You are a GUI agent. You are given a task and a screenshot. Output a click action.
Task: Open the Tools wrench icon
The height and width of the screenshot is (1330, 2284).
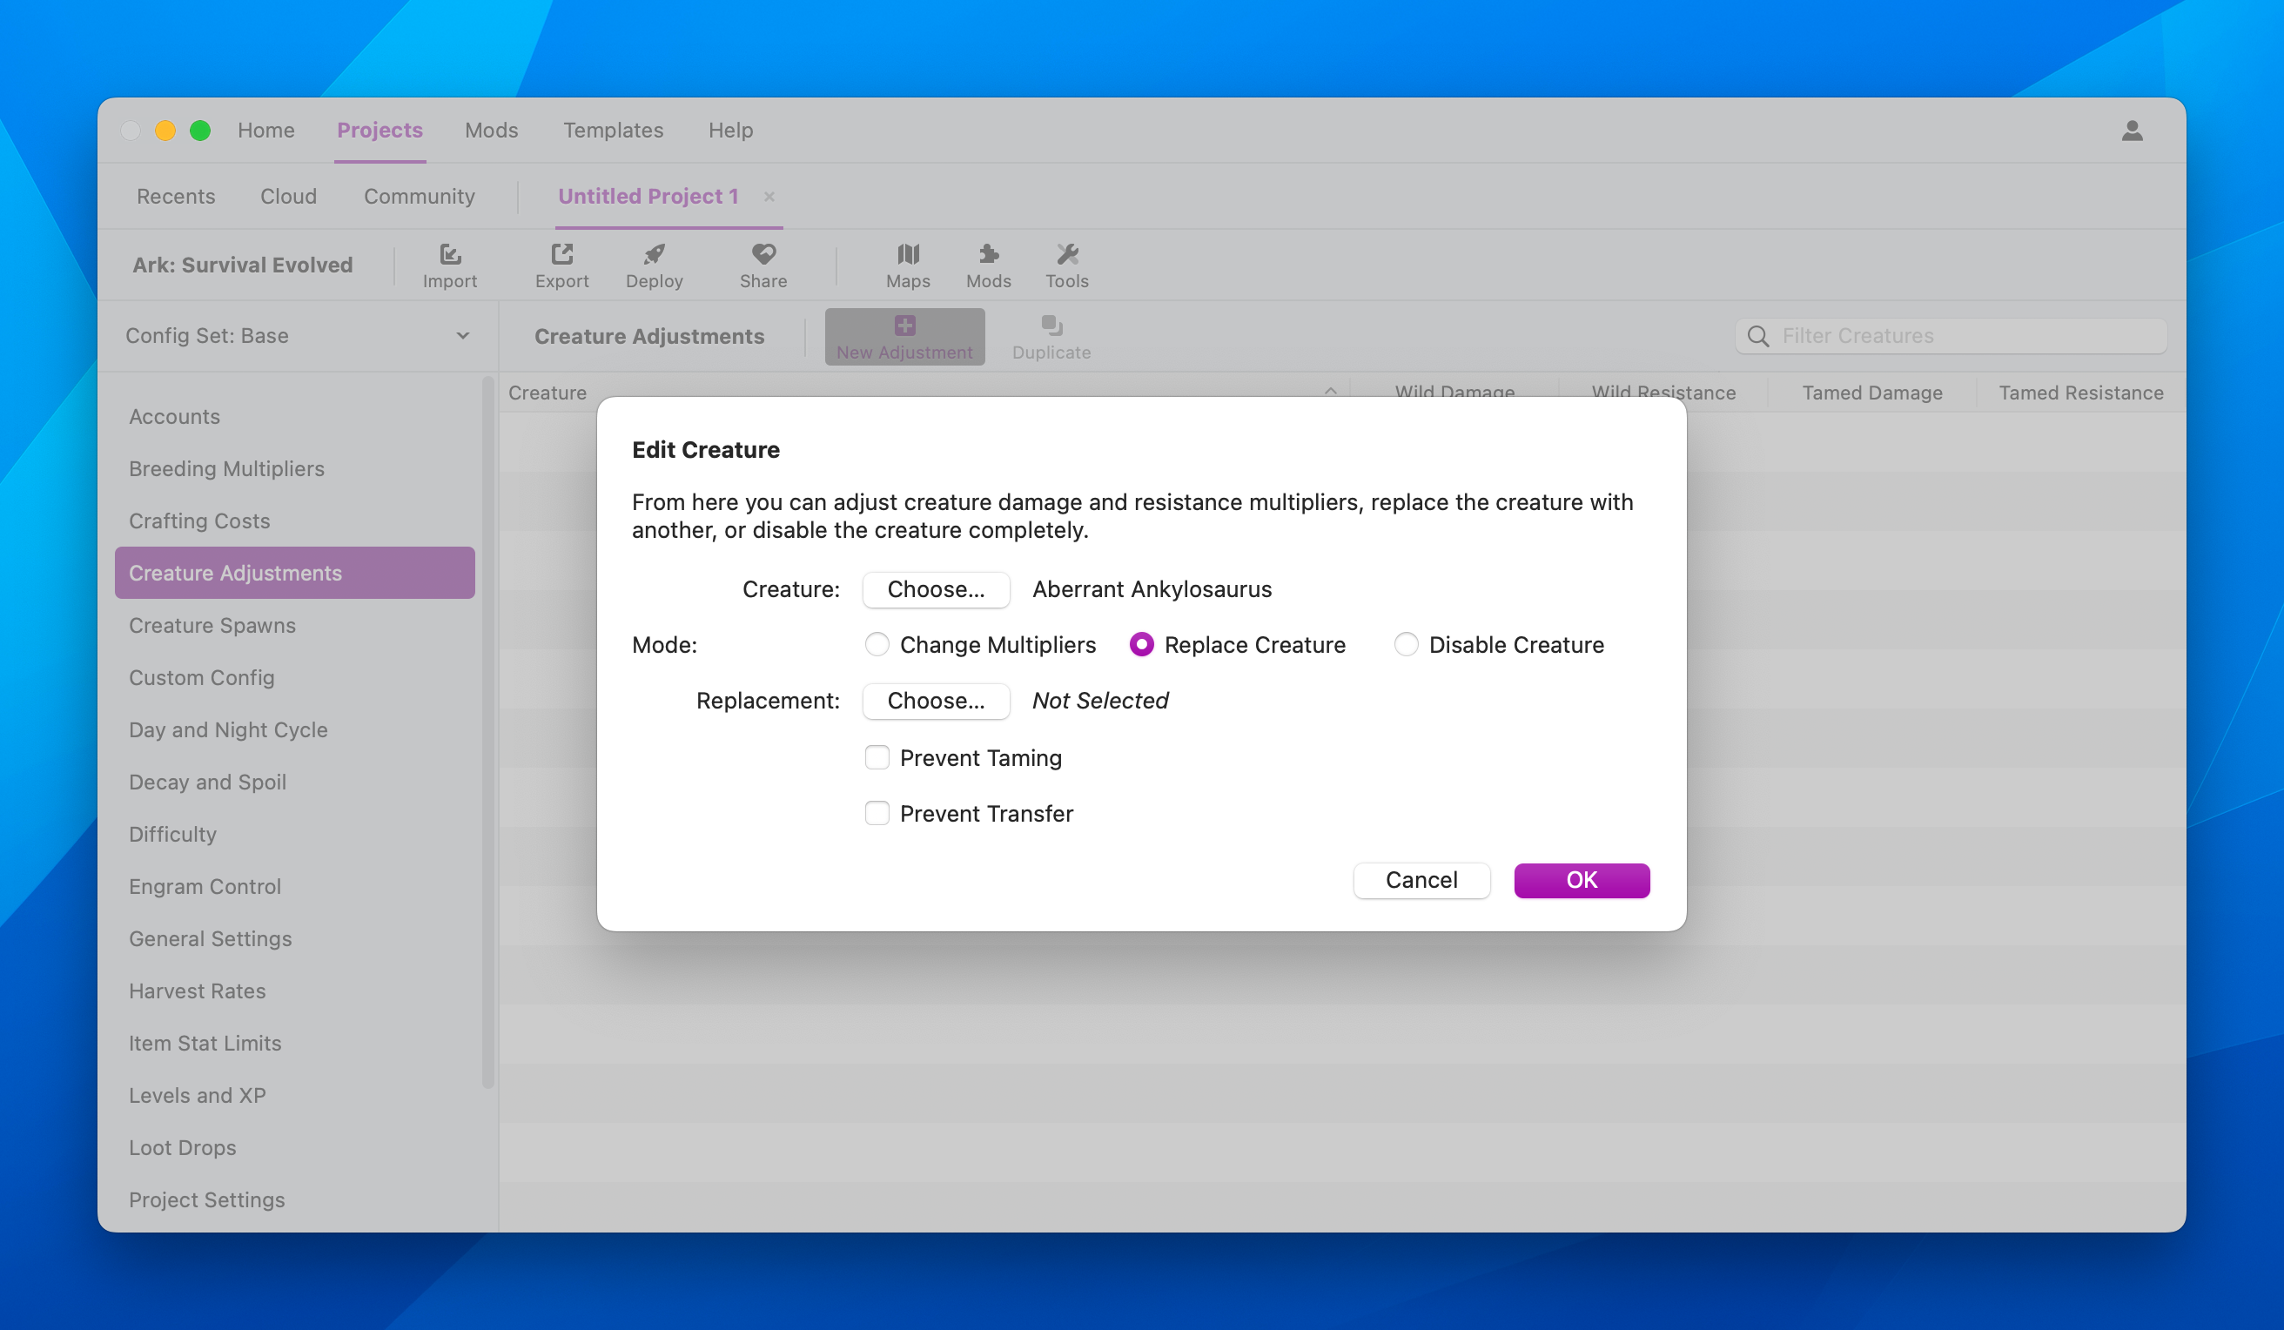click(1067, 254)
